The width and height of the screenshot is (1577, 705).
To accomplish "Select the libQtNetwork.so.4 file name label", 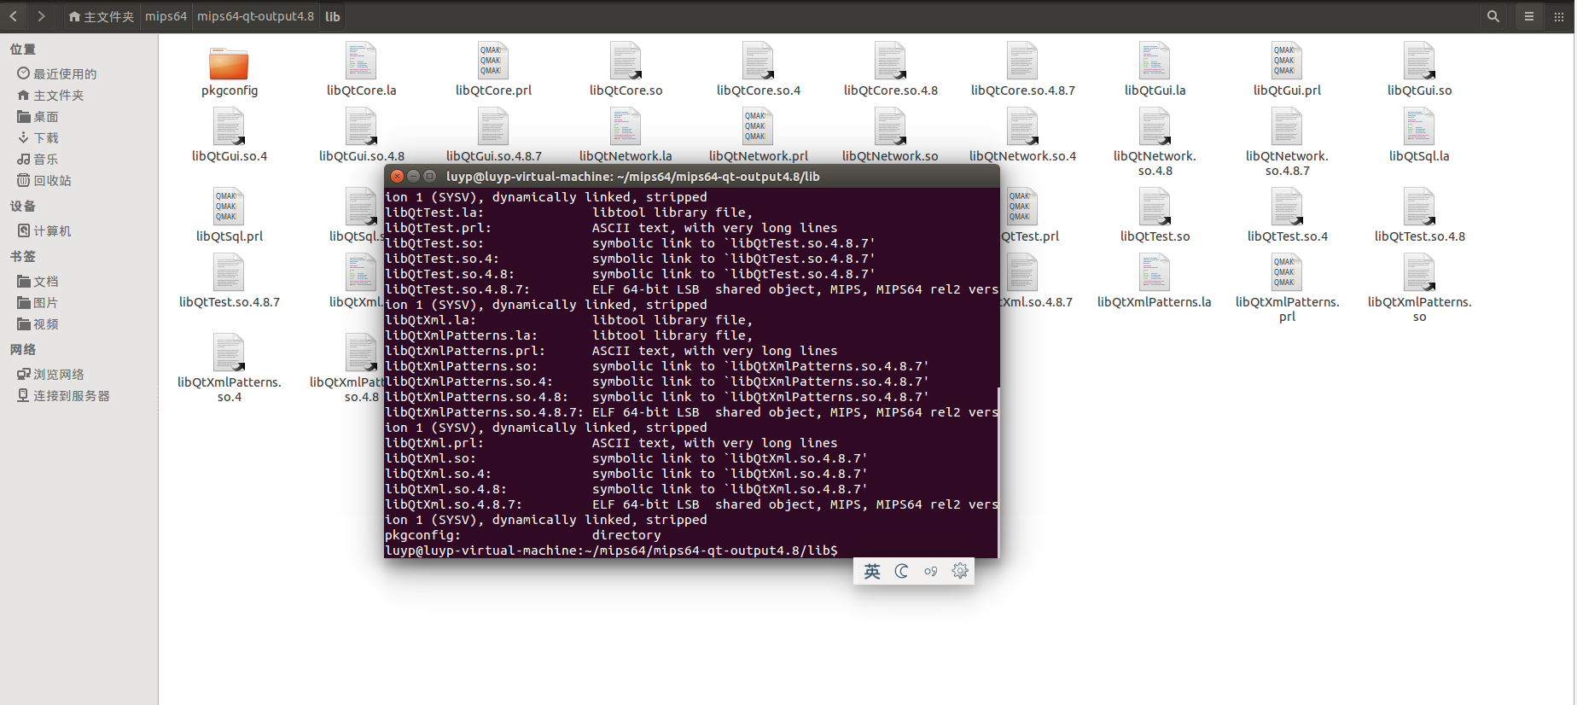I will pyautogui.click(x=1022, y=155).
